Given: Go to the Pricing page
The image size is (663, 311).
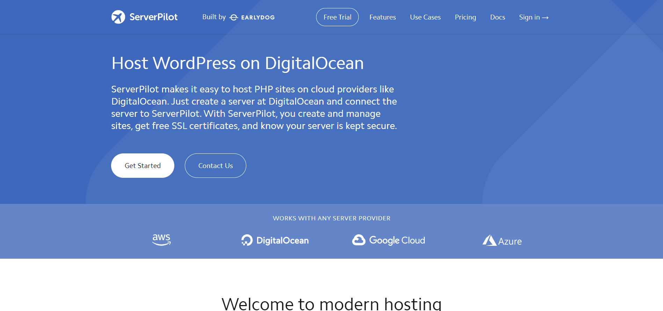Looking at the screenshot, I should click(465, 17).
